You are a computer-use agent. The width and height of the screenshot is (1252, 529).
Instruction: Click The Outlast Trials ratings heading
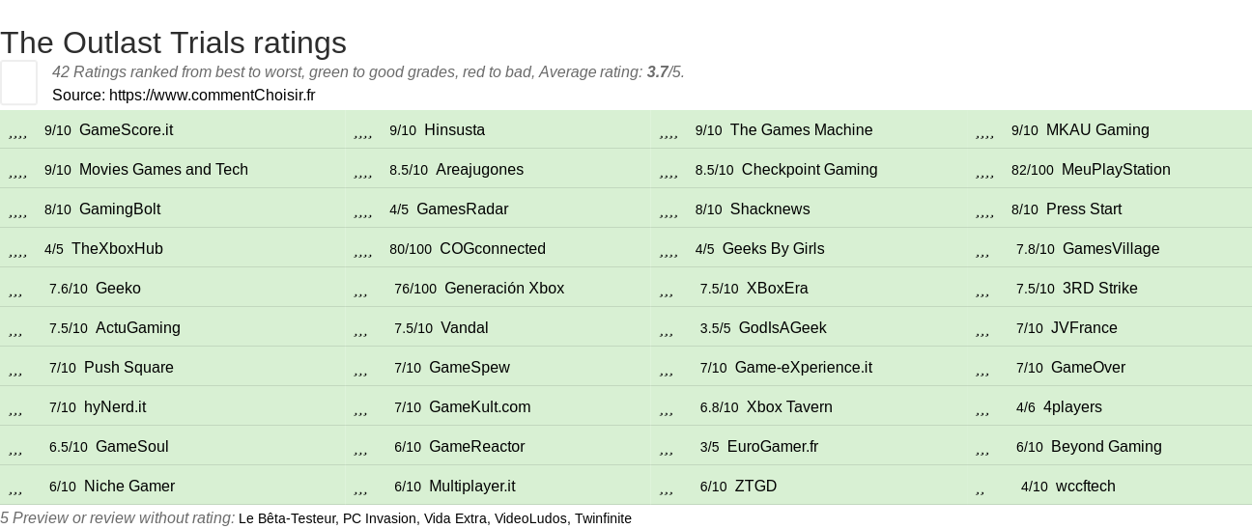pos(174,42)
